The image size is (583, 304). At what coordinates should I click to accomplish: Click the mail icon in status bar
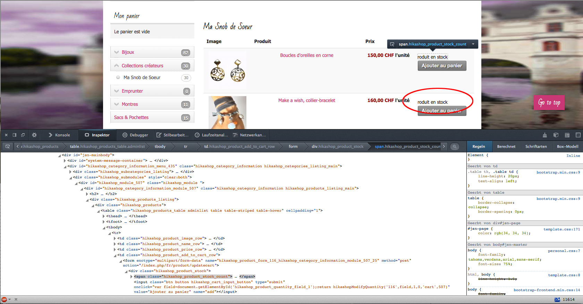pyautogui.click(x=557, y=299)
